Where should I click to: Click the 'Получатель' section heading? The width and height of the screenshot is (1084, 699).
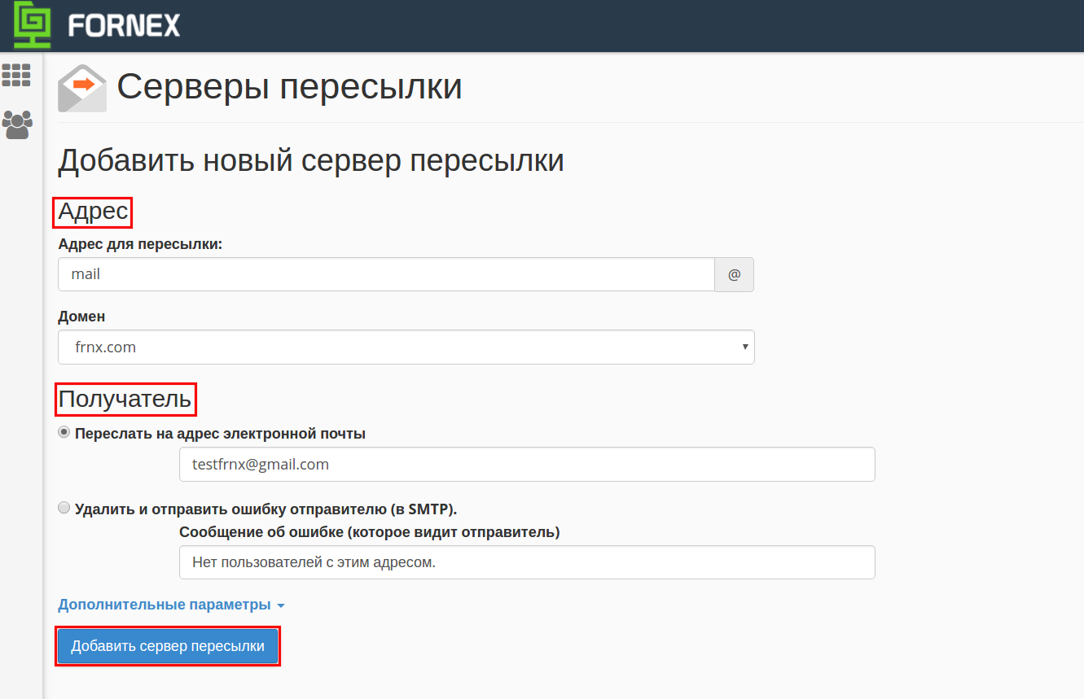[x=125, y=399]
